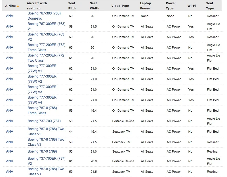Sort by Aircraft with seatmap header
227x177 pixels.
click(x=37, y=6)
